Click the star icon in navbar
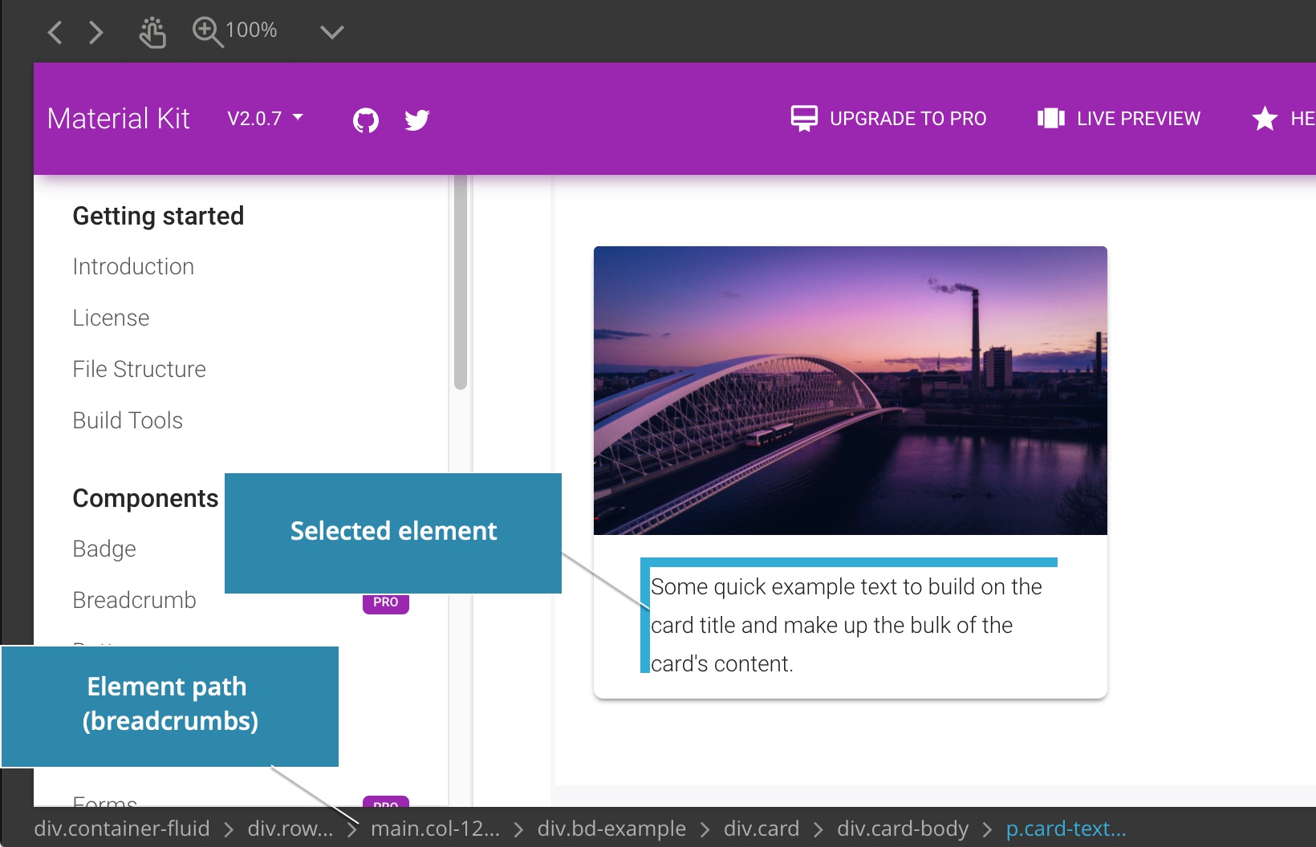This screenshot has height=847, width=1316. click(x=1265, y=119)
